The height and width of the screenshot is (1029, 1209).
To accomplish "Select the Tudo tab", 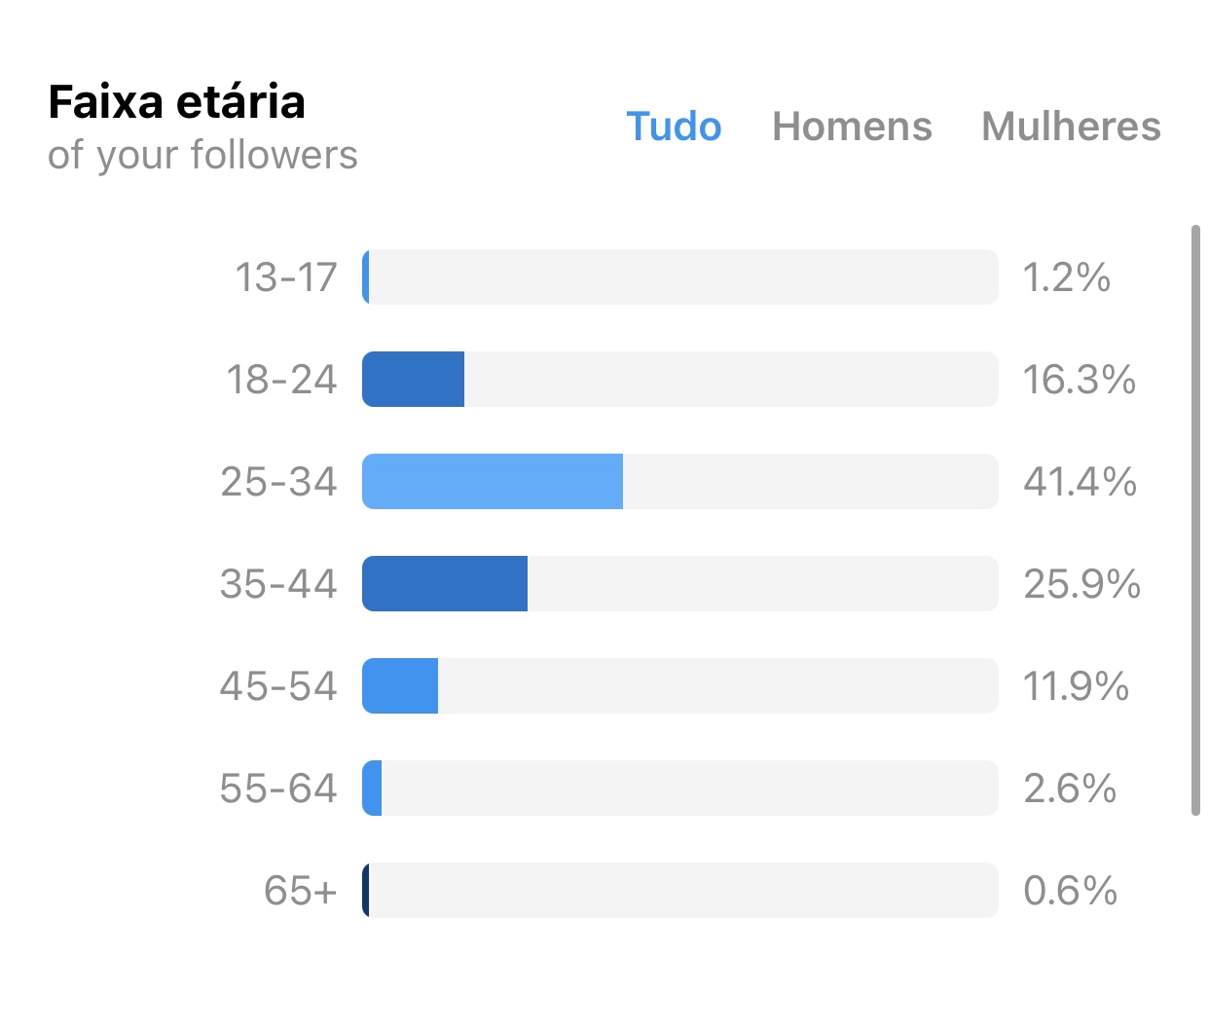I will [x=674, y=127].
